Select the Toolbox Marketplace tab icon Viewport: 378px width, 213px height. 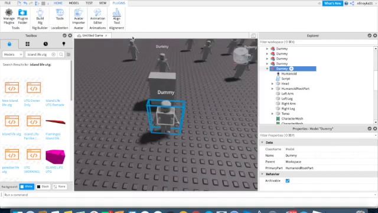click(9, 44)
